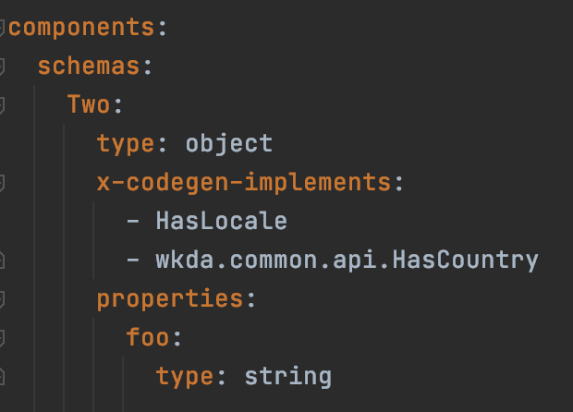This screenshot has height=412, width=573.
Task: Collapse the foo property fold marker
Action: coord(3,338)
